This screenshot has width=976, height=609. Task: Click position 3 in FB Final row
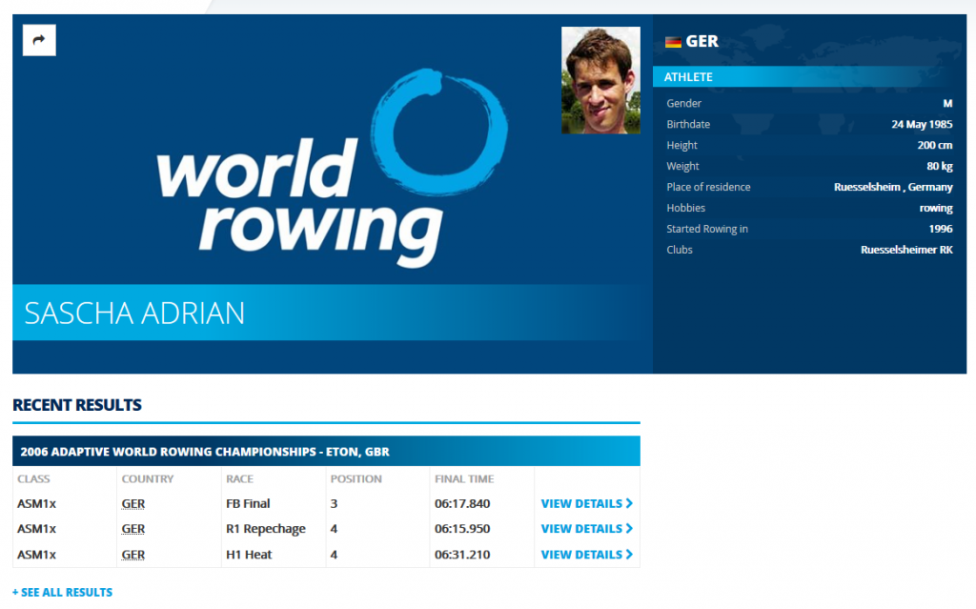pyautogui.click(x=334, y=503)
